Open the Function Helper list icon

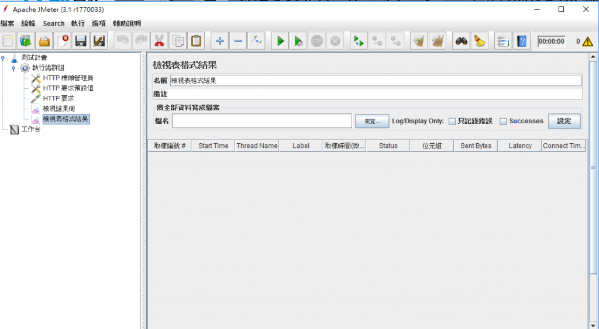[503, 41]
